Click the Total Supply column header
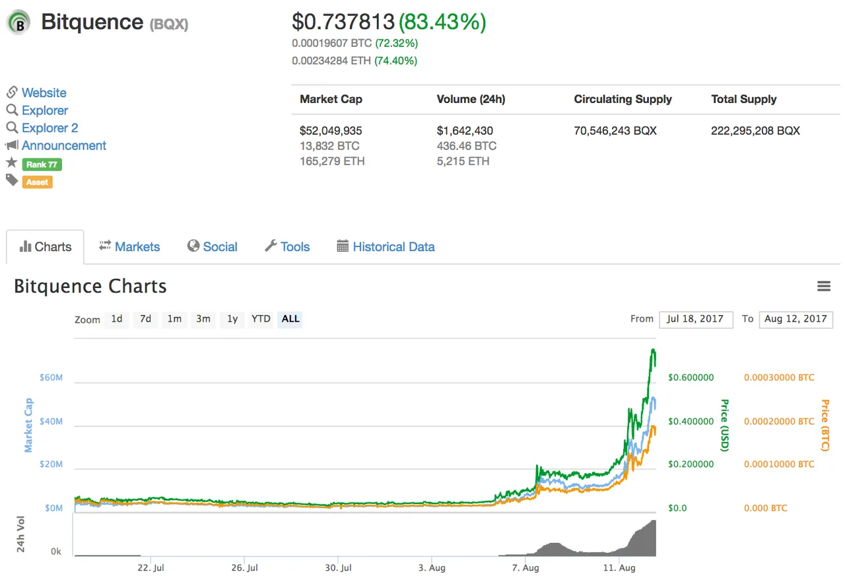The height and width of the screenshot is (582, 845). 744,100
